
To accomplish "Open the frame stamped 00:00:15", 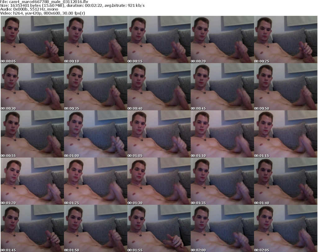I will (159, 39).
